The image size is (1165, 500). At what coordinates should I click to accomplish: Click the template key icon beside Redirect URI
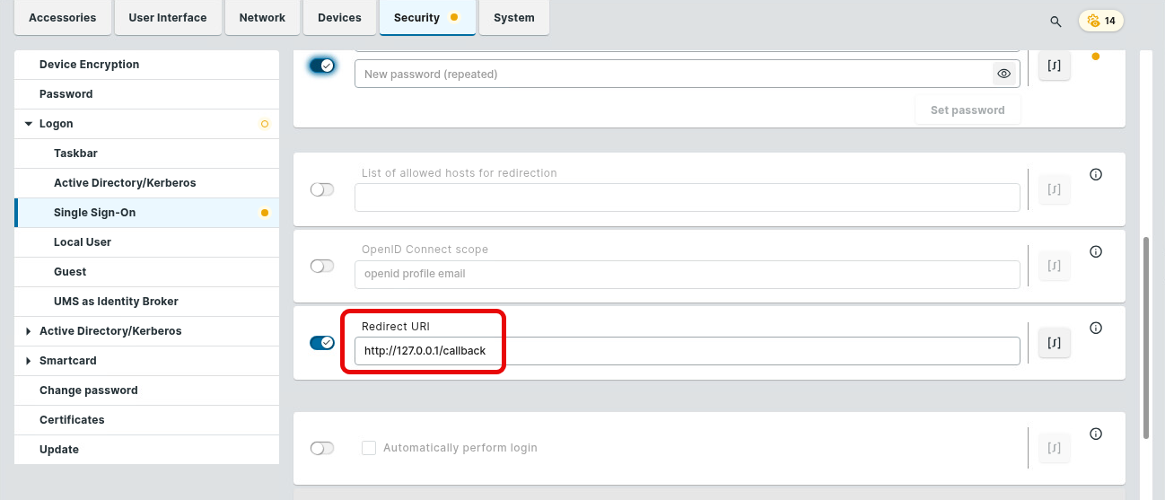[x=1055, y=343]
